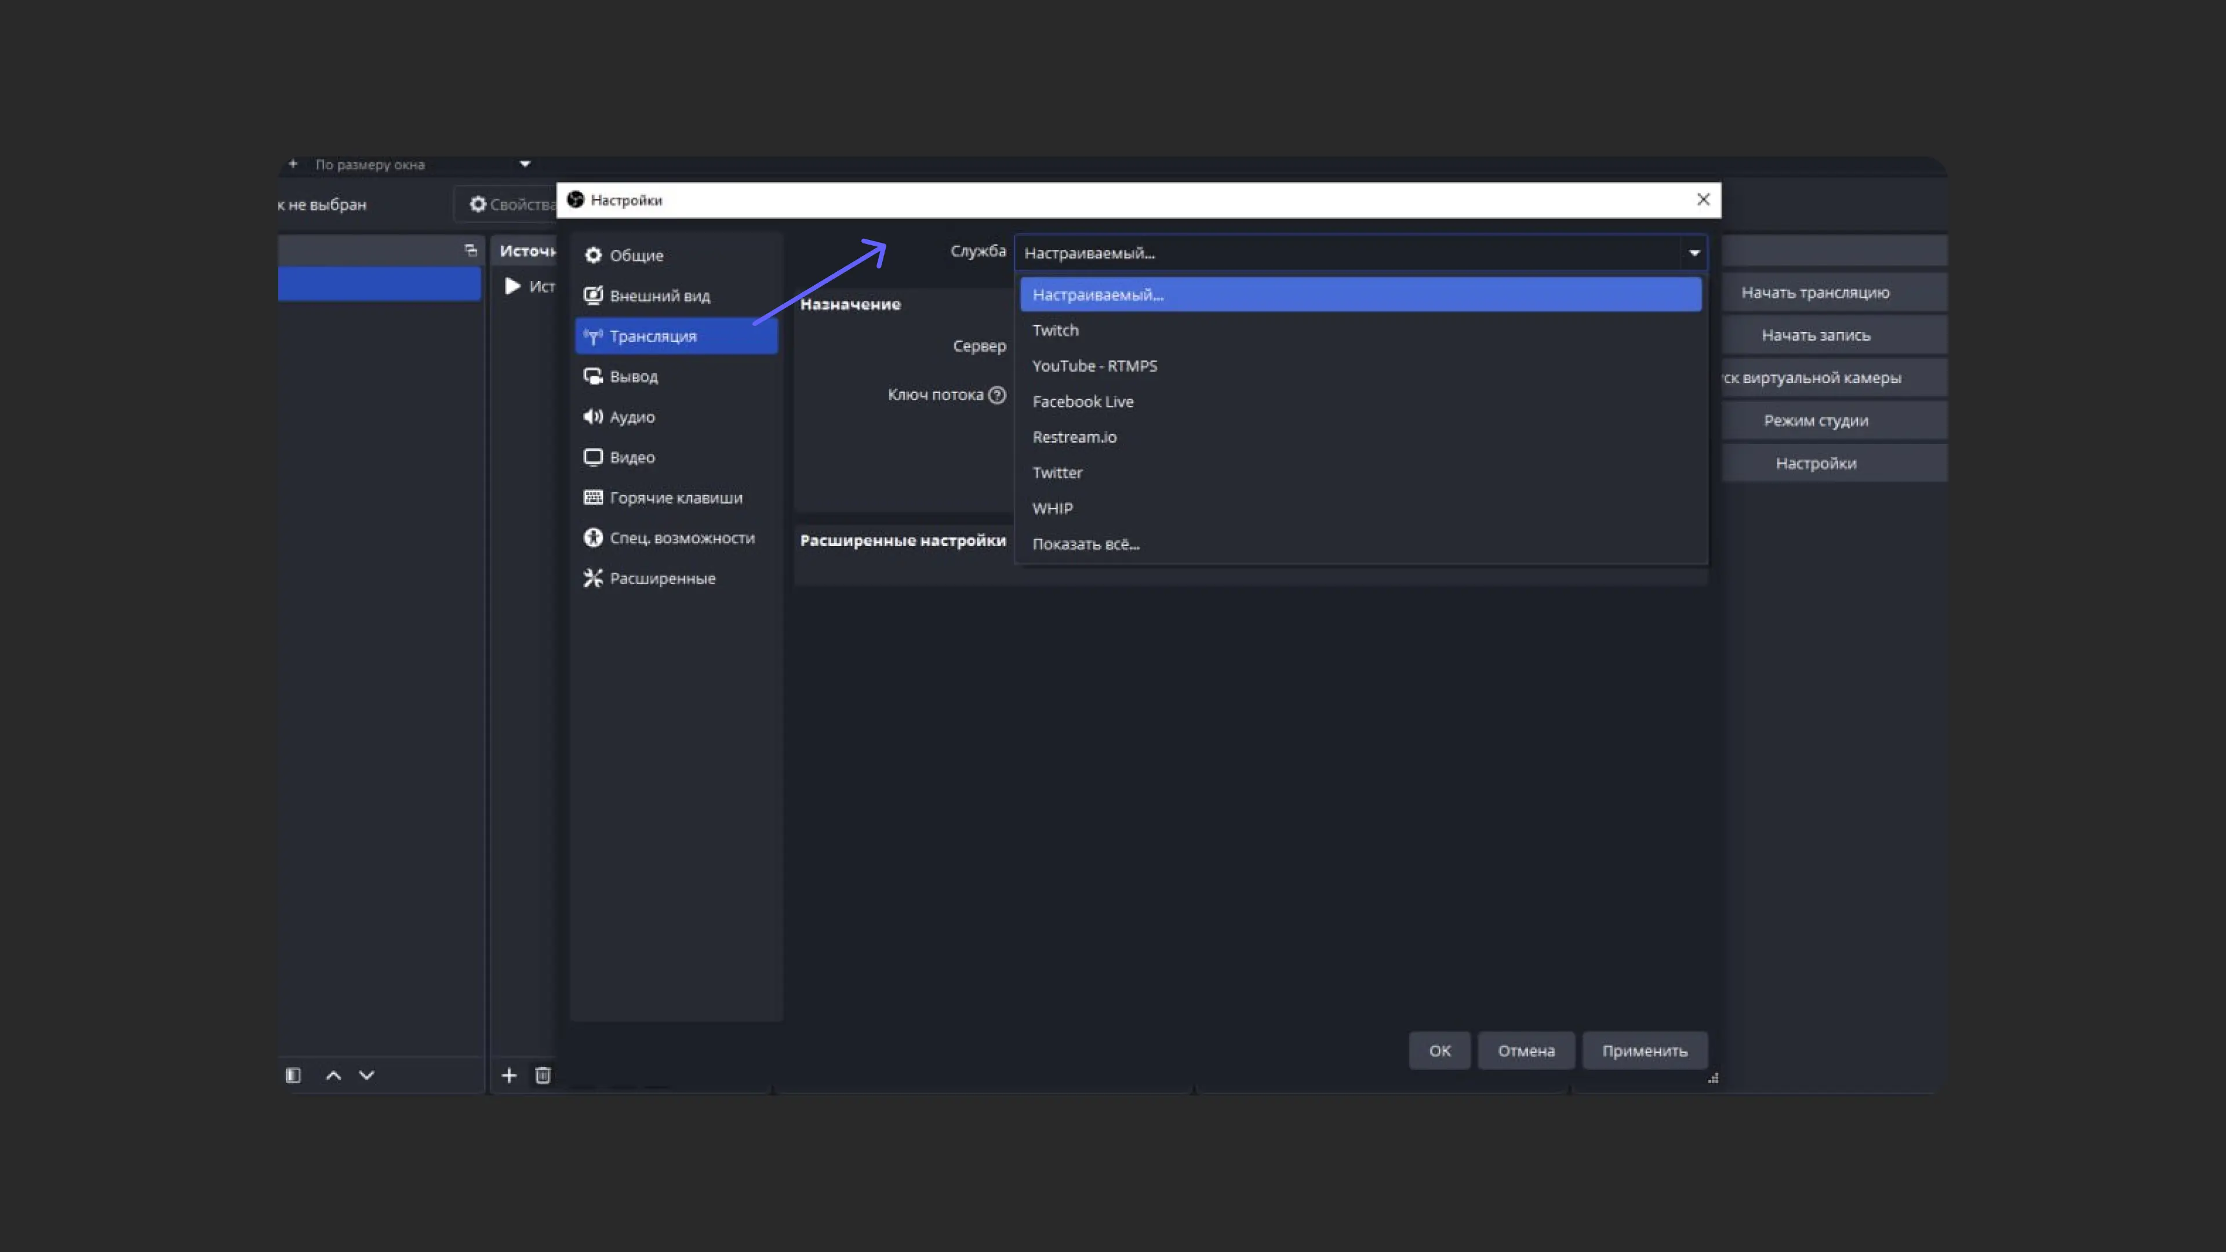Open Спец. возможности via the accessibility icon
Screen dimensions: 2226x1252
593,537
